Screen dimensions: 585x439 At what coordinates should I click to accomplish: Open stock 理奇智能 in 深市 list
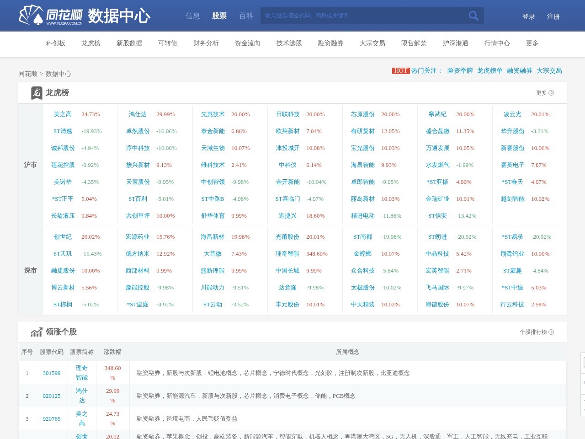pyautogui.click(x=287, y=254)
